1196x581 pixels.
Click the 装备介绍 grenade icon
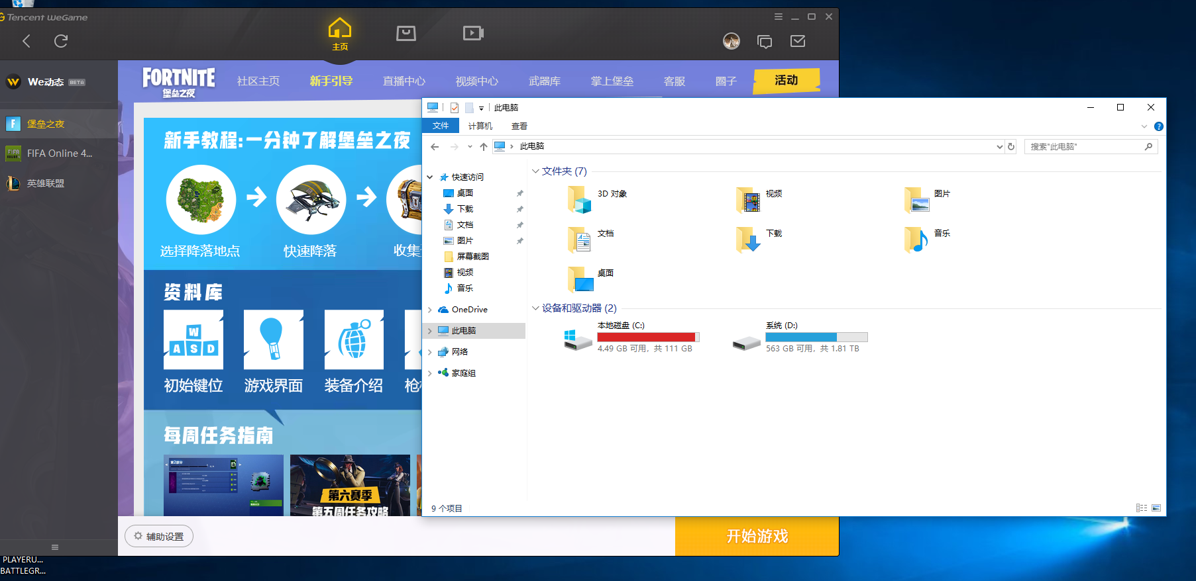354,340
